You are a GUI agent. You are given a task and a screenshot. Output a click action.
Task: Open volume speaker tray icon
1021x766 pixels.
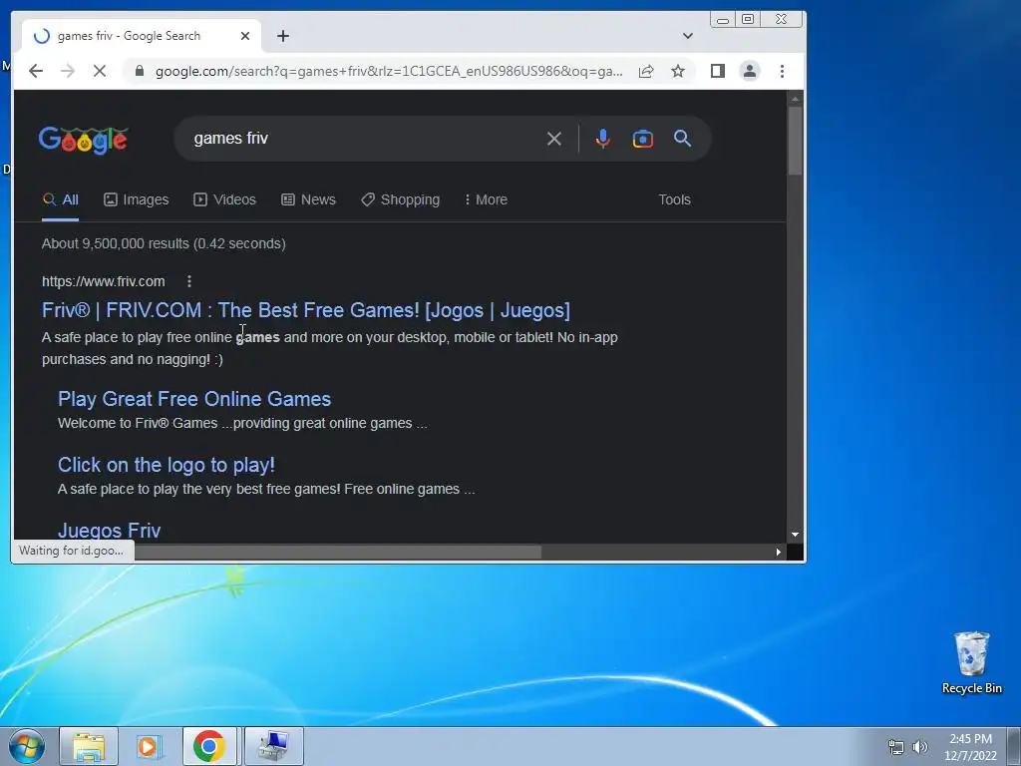pyautogui.click(x=919, y=747)
